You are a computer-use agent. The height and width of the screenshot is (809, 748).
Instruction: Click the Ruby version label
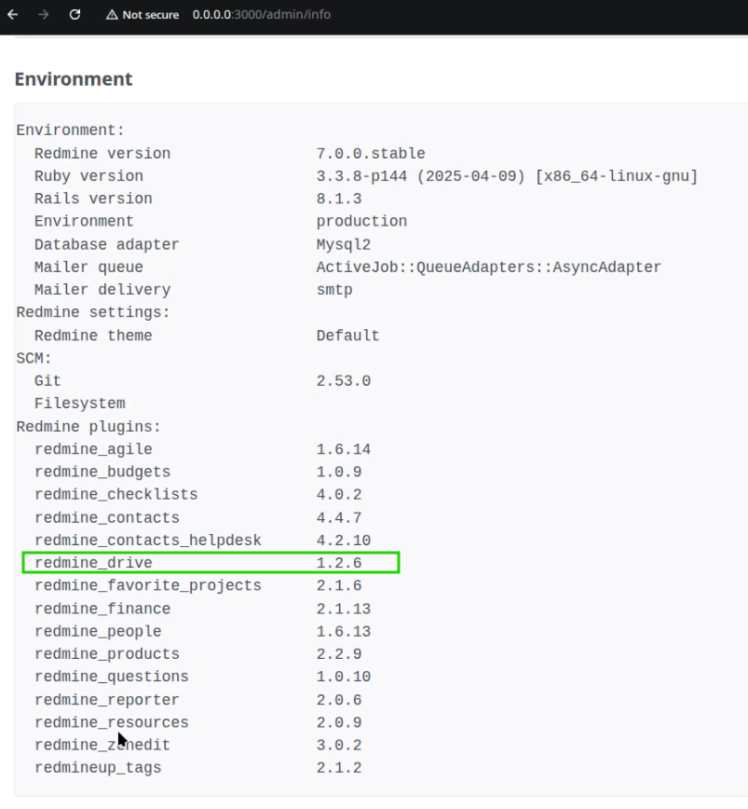click(x=88, y=176)
